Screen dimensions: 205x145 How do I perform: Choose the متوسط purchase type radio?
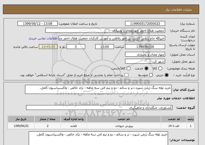[151, 75]
